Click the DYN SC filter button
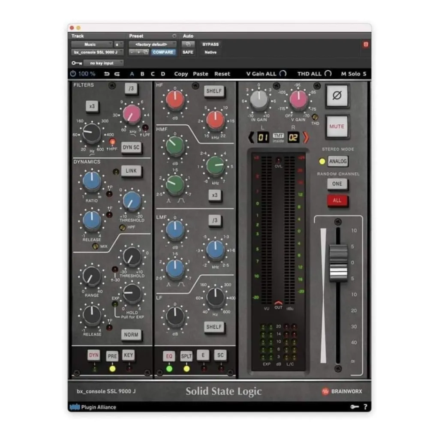 131,147
